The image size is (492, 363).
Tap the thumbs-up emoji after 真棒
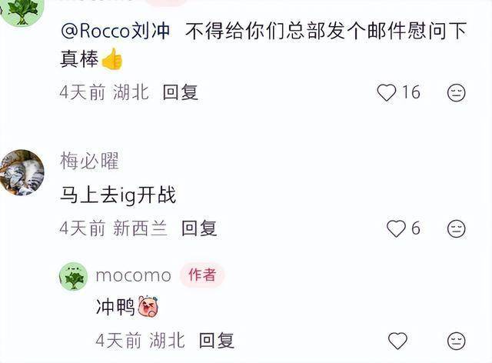[112, 58]
